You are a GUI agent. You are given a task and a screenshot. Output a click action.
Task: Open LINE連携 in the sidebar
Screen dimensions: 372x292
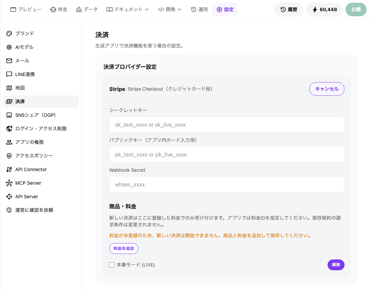[41, 74]
